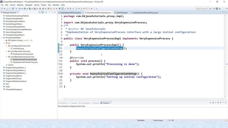
Task: Open the Open Console dropdown arrow
Action: coord(221,103)
